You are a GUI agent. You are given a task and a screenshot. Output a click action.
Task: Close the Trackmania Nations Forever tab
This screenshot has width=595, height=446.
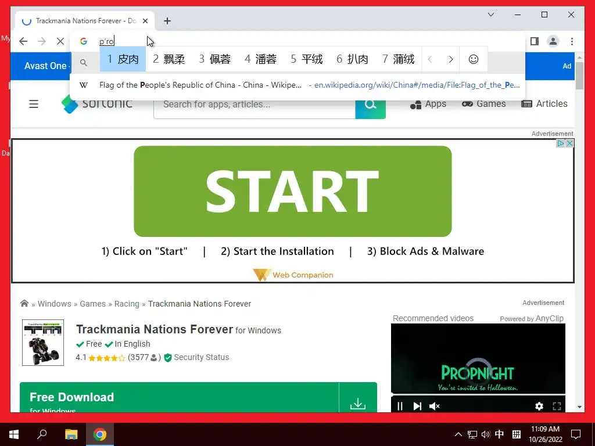145,21
